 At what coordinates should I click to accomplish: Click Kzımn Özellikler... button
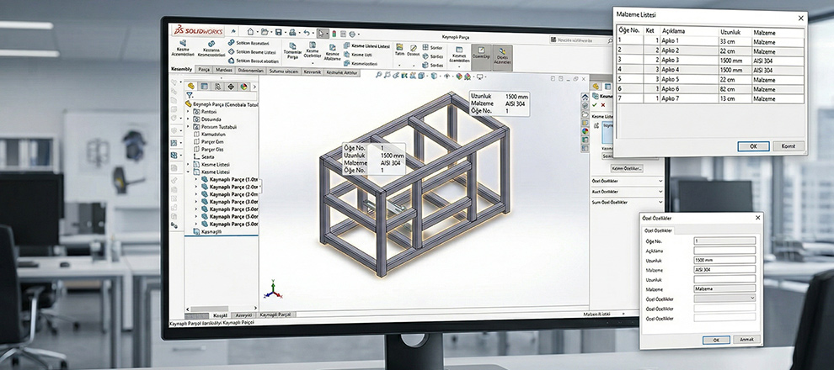[627, 168]
